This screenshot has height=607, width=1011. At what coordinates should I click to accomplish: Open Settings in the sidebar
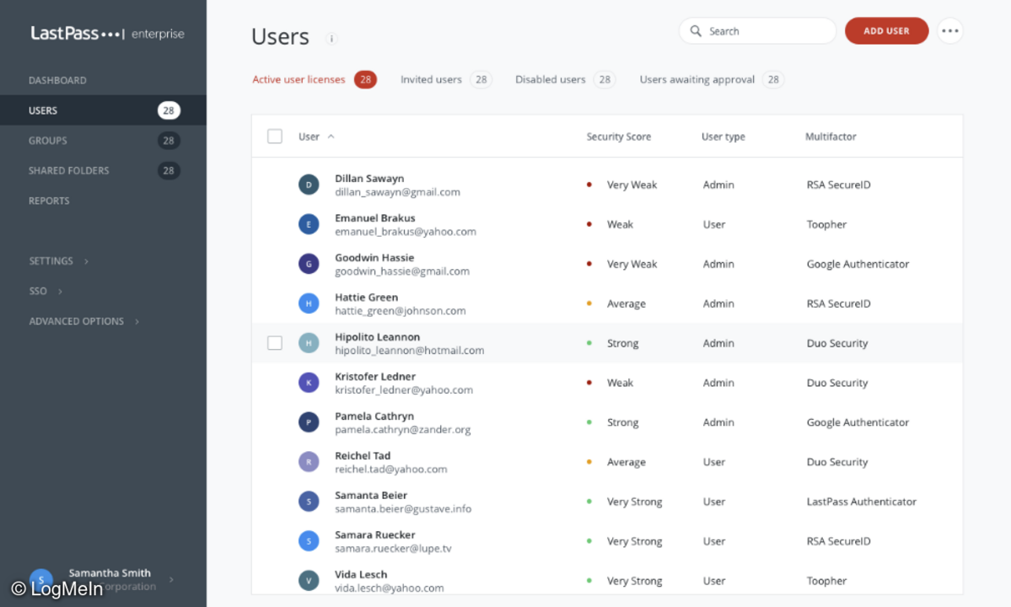pos(51,261)
